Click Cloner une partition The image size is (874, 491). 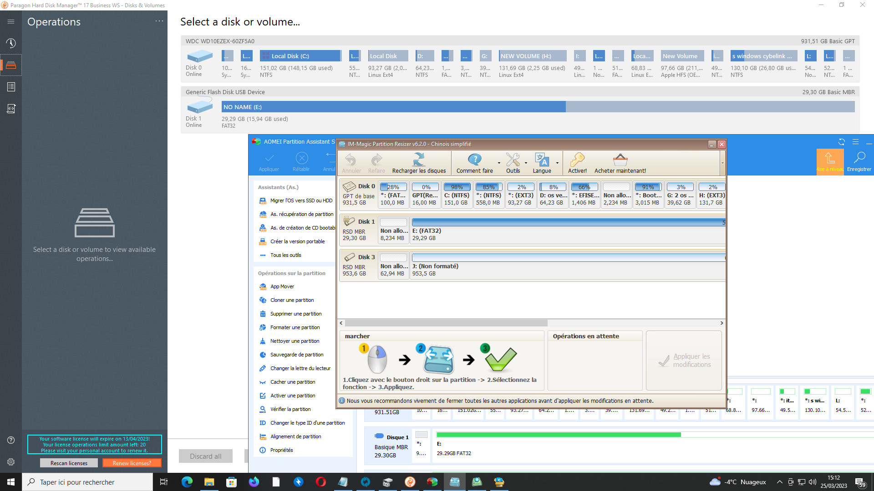pos(287,300)
